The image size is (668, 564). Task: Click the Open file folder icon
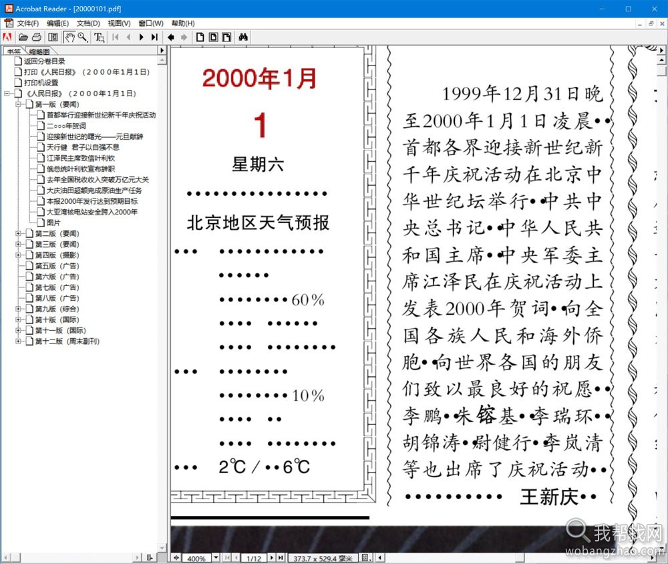pyautogui.click(x=23, y=37)
